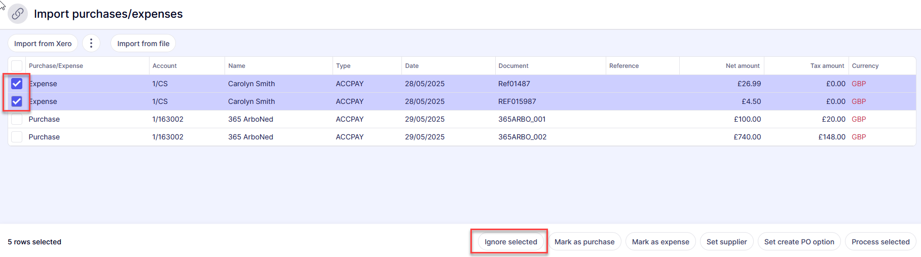Sort by the Date column header

pyautogui.click(x=412, y=66)
